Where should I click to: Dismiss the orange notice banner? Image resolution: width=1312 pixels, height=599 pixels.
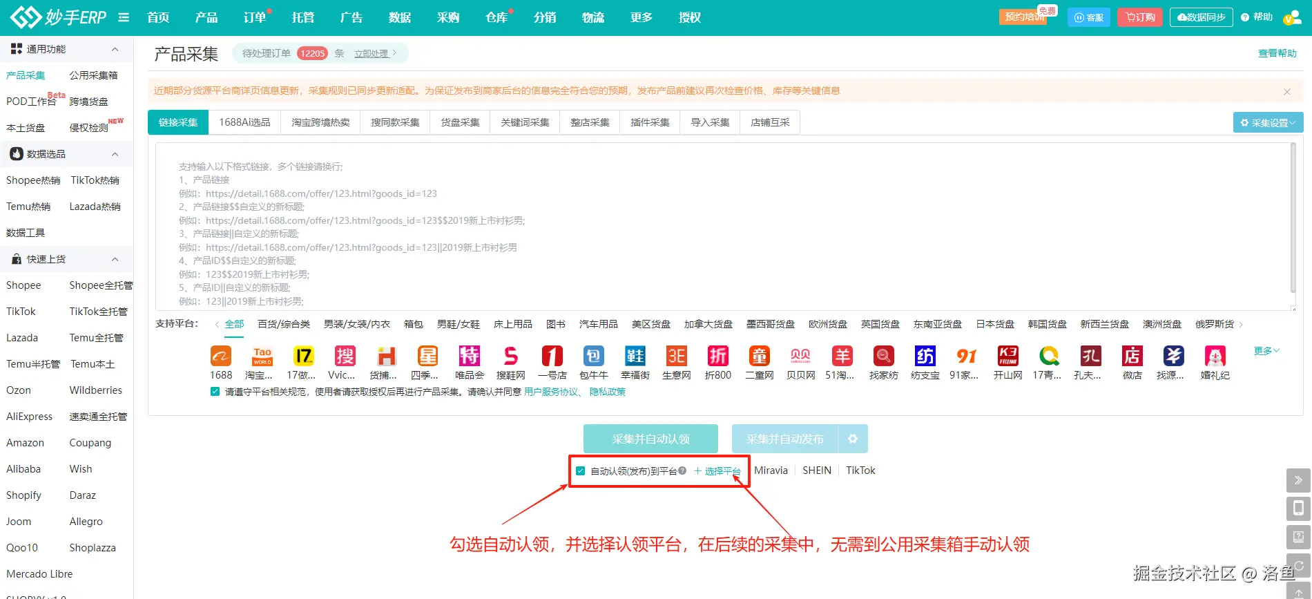[1286, 91]
